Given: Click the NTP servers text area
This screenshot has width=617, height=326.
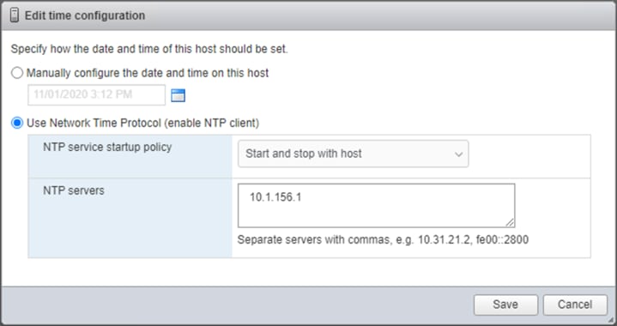Looking at the screenshot, I should pos(376,205).
